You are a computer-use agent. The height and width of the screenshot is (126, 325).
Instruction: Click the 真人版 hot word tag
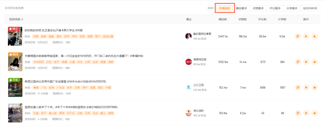pos(52,113)
